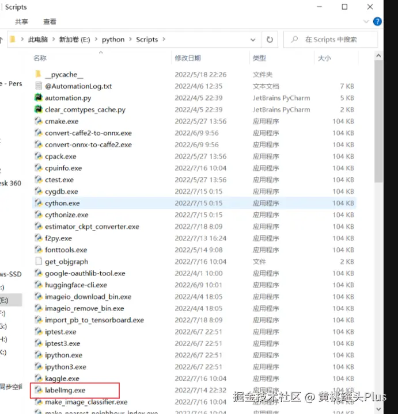The image size is (398, 414).
Task: Open the 共享 ribbon tab
Action: (x=21, y=22)
